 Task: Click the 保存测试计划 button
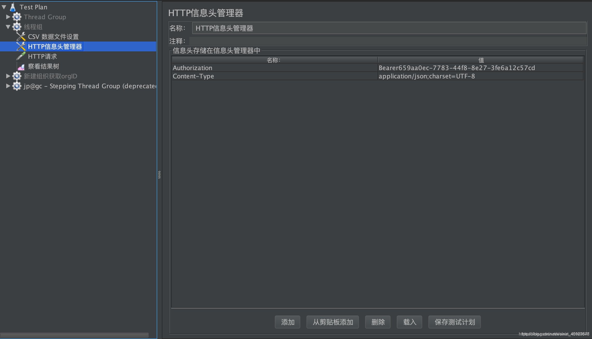pyautogui.click(x=455, y=322)
